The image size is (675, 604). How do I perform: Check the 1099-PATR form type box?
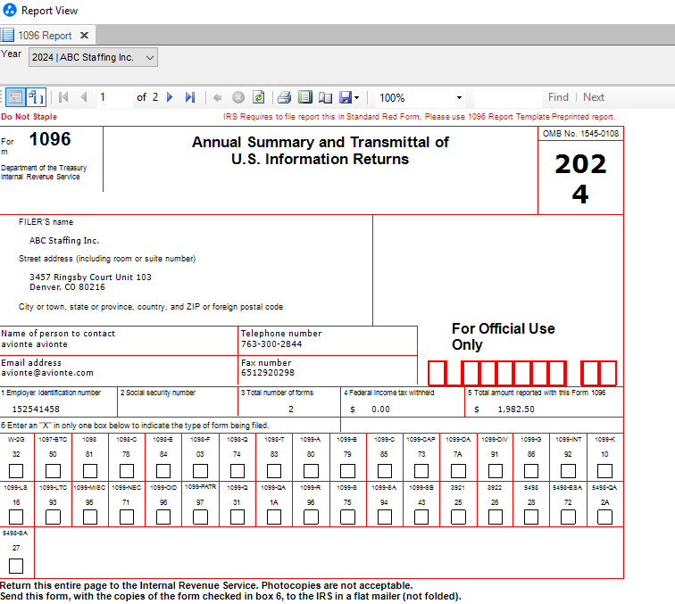point(200,517)
